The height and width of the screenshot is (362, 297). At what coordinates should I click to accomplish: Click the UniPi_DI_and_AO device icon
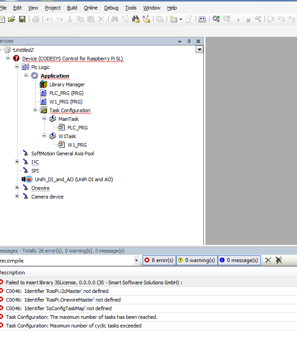tap(29, 179)
